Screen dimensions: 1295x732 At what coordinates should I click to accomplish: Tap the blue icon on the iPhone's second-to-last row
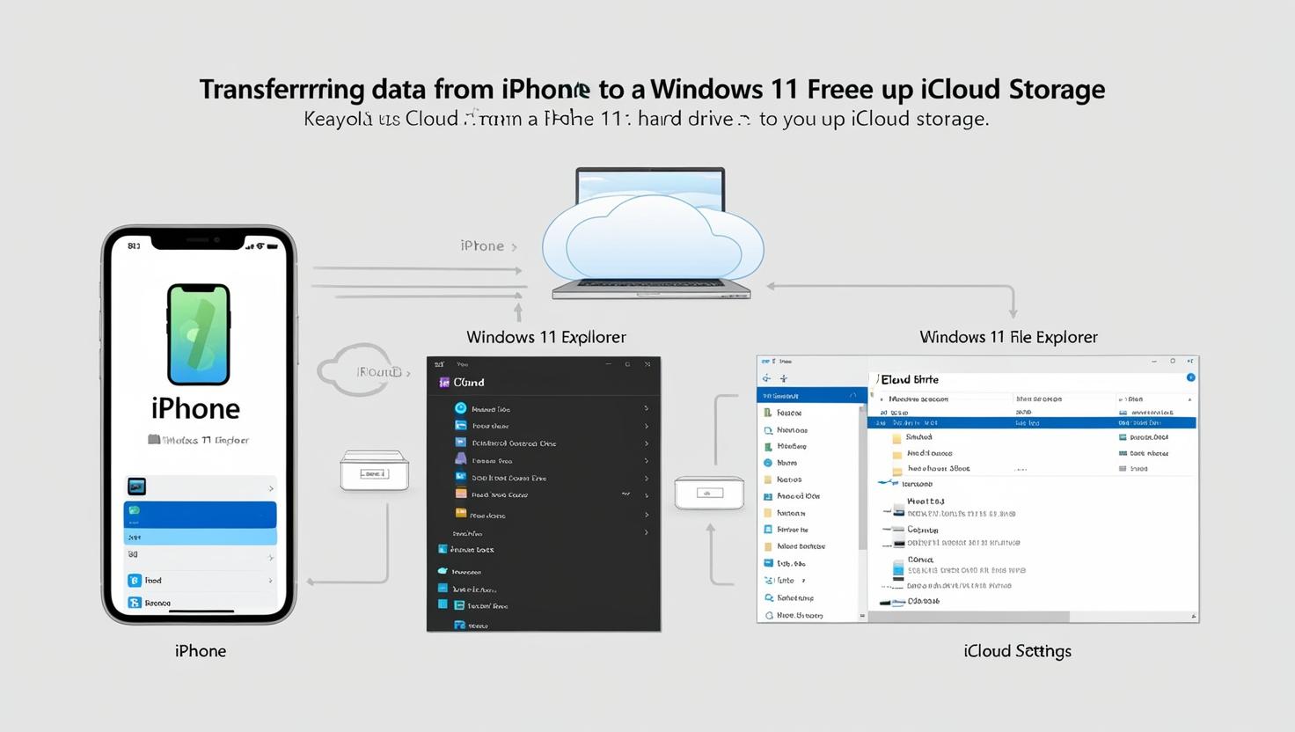[134, 581]
